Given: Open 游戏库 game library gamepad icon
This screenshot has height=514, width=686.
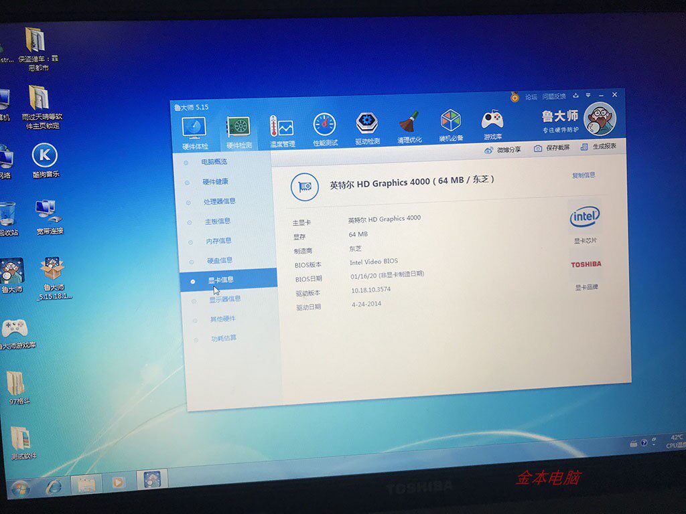Looking at the screenshot, I should click(492, 124).
